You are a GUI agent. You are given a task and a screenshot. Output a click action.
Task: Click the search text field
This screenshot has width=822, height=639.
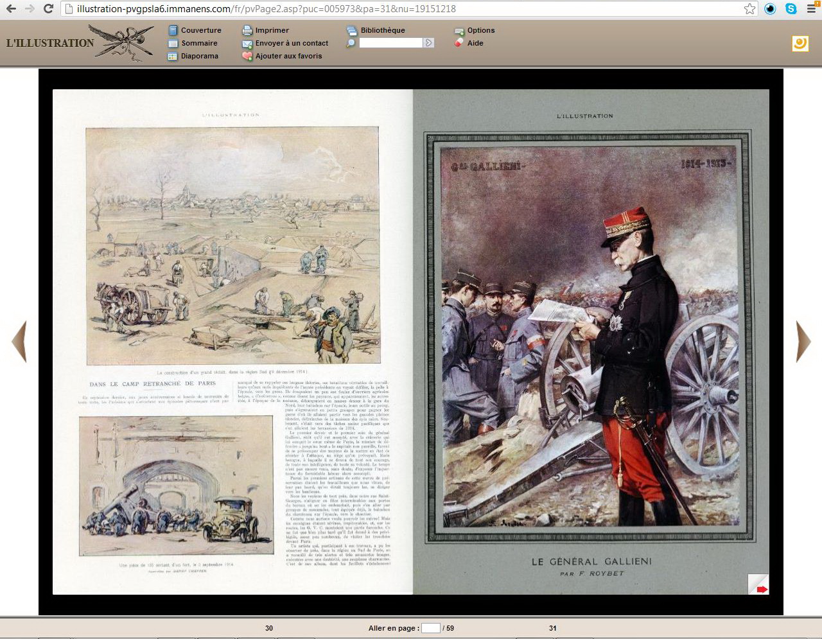391,43
